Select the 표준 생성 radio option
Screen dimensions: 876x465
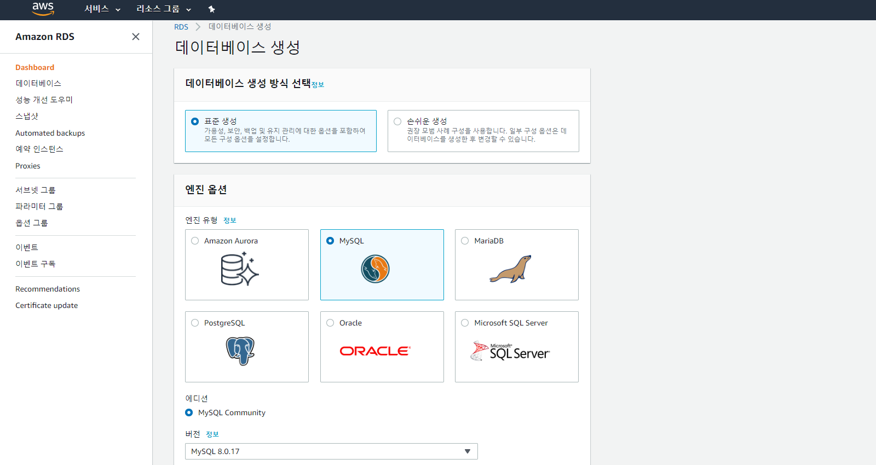tap(195, 121)
